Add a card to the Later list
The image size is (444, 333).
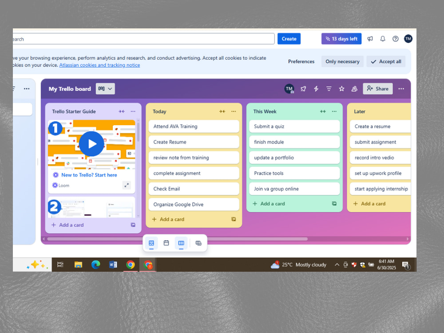[369, 203]
